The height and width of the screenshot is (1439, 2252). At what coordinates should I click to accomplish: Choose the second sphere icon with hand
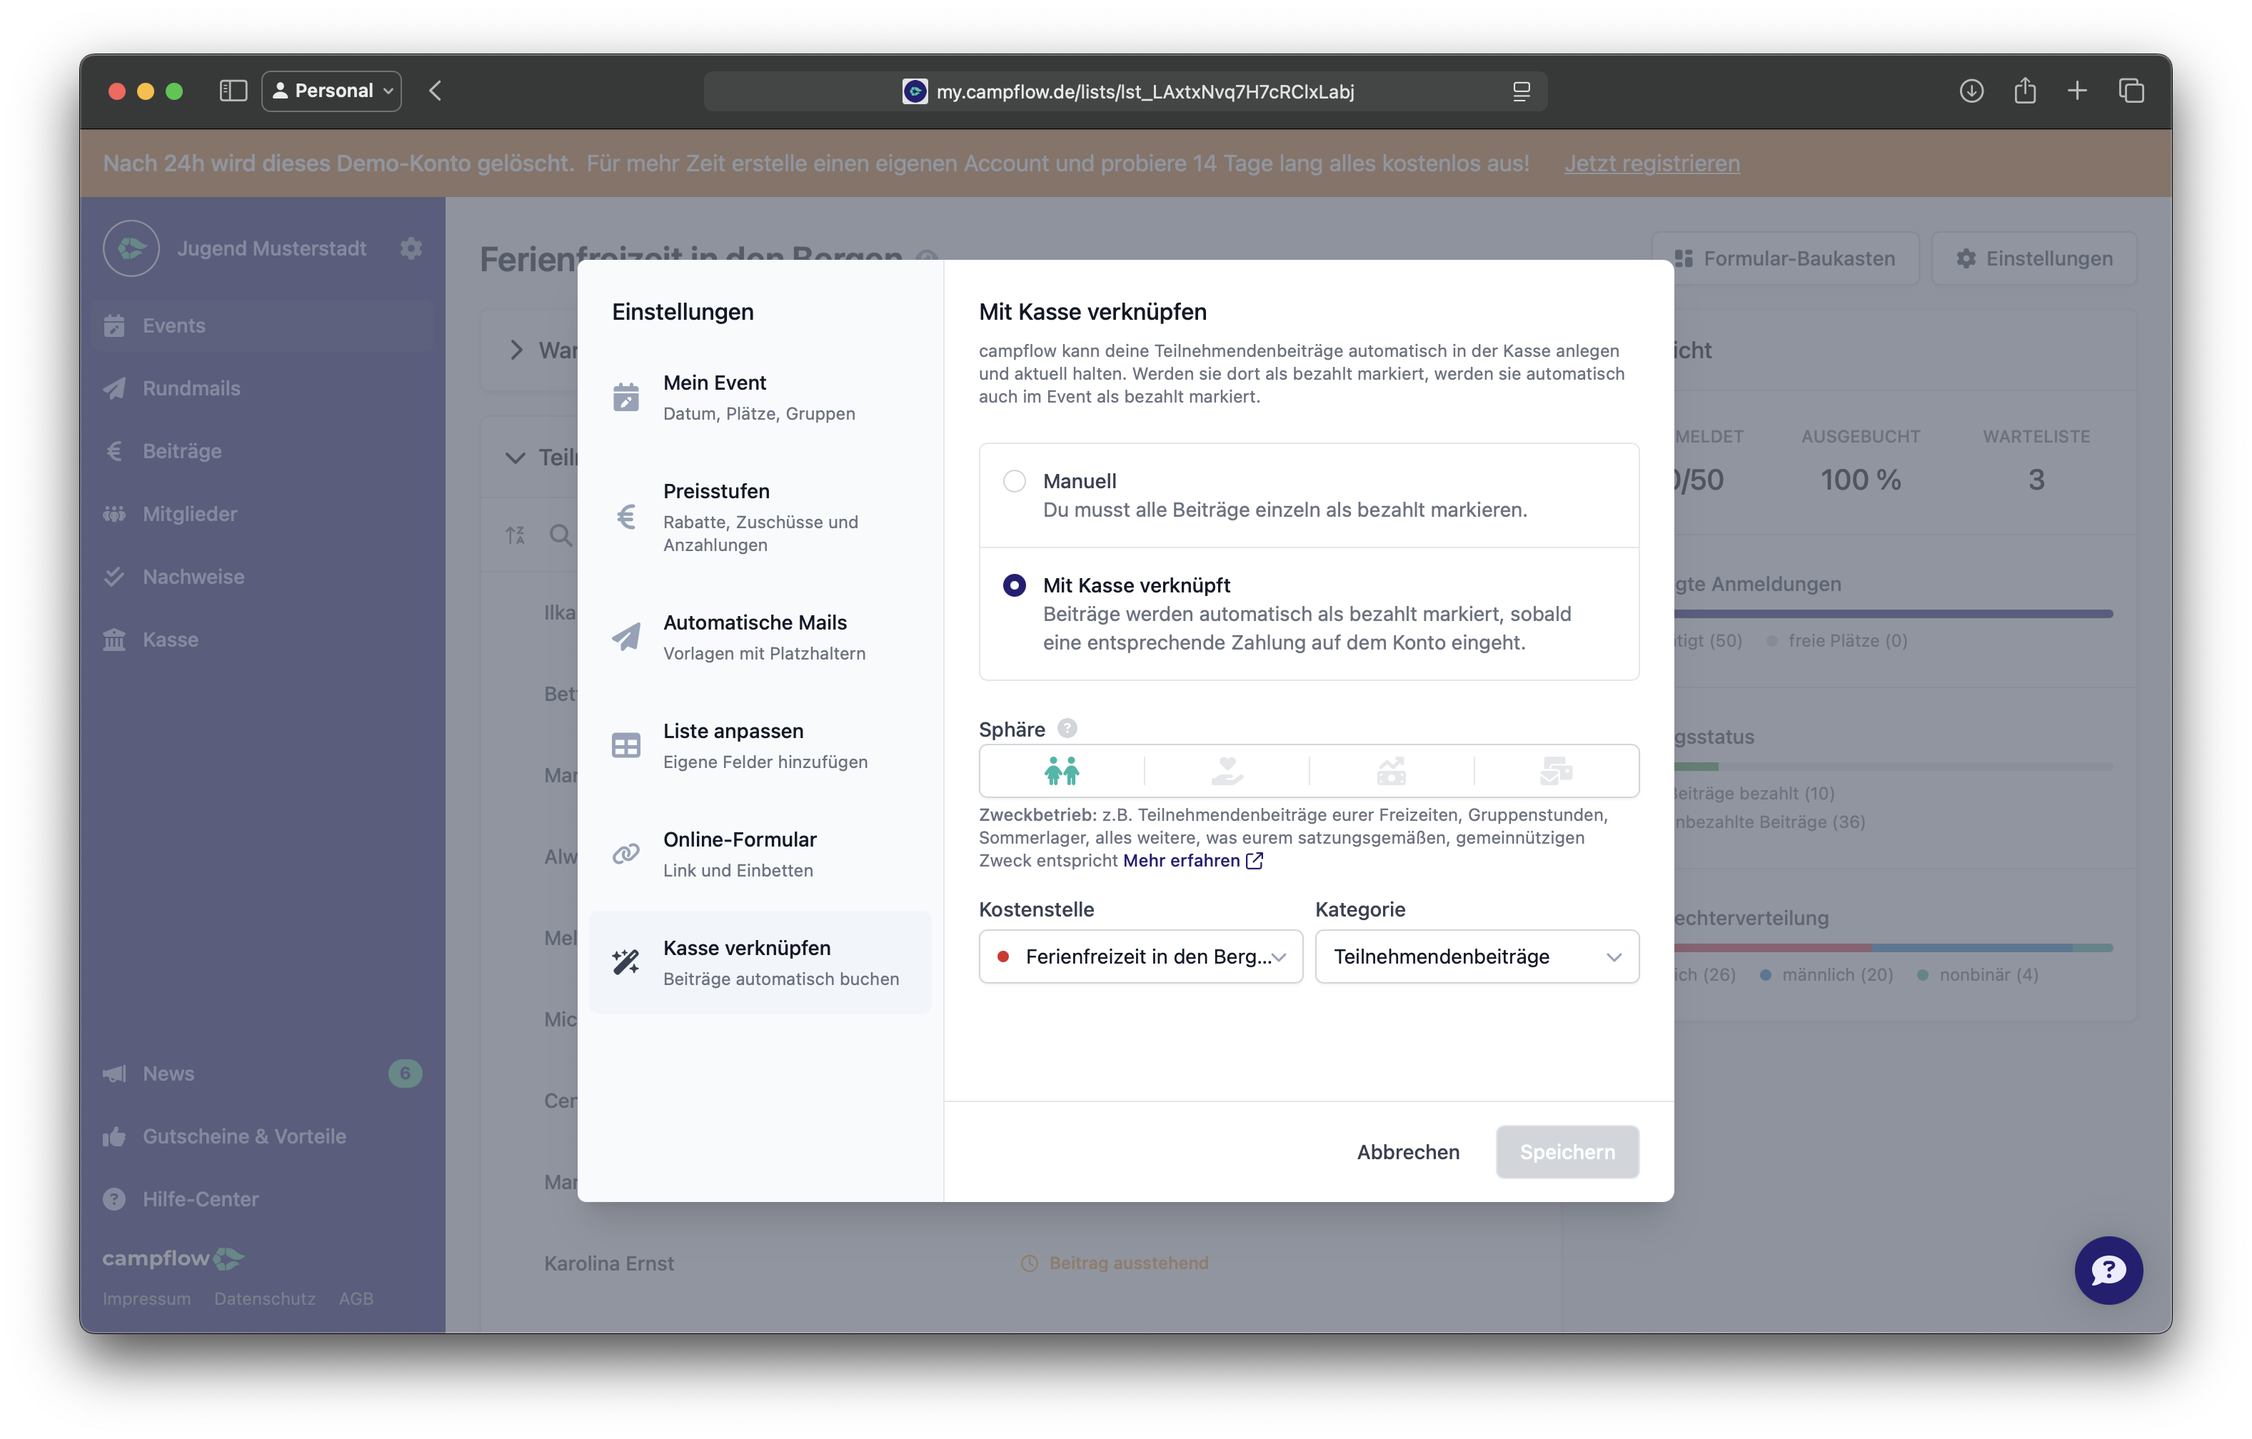1226,772
